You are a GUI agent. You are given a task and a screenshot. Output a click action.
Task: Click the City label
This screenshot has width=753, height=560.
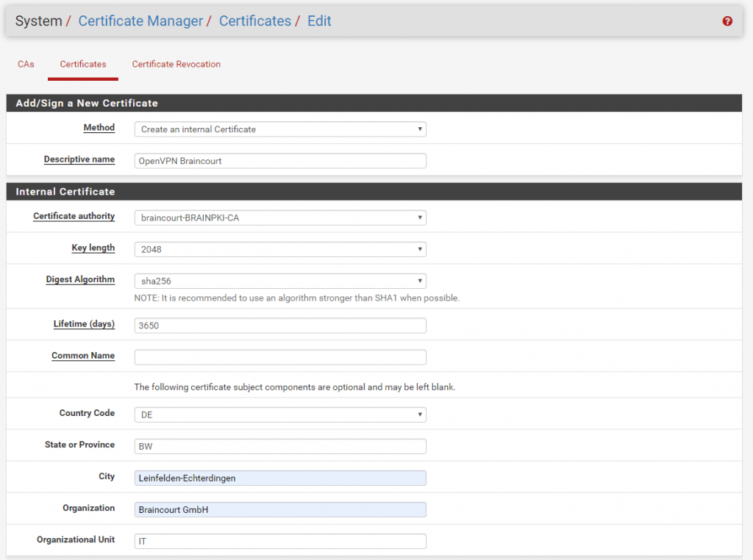point(107,476)
